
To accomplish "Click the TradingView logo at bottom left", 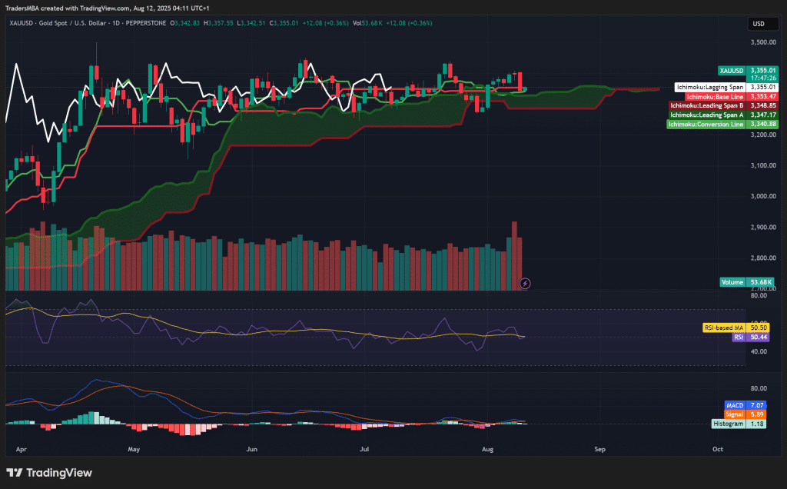I will (49, 473).
